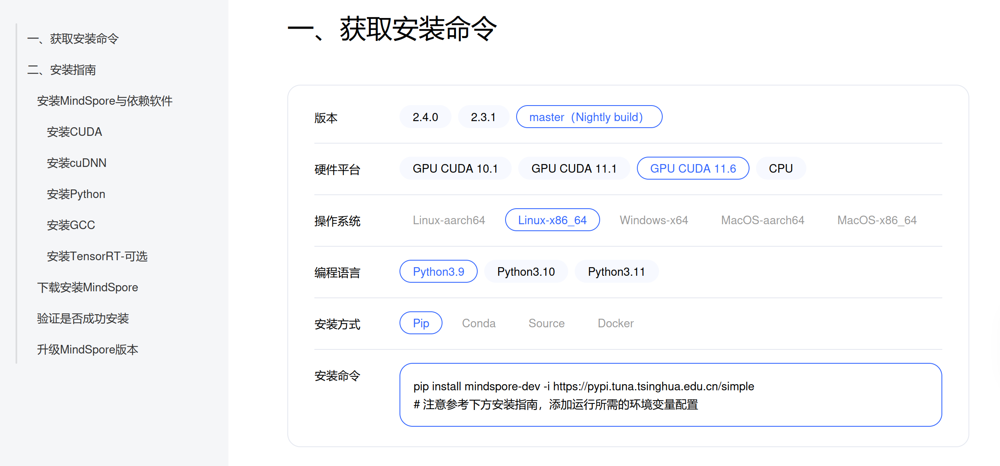Select Source installation method

coord(546,323)
